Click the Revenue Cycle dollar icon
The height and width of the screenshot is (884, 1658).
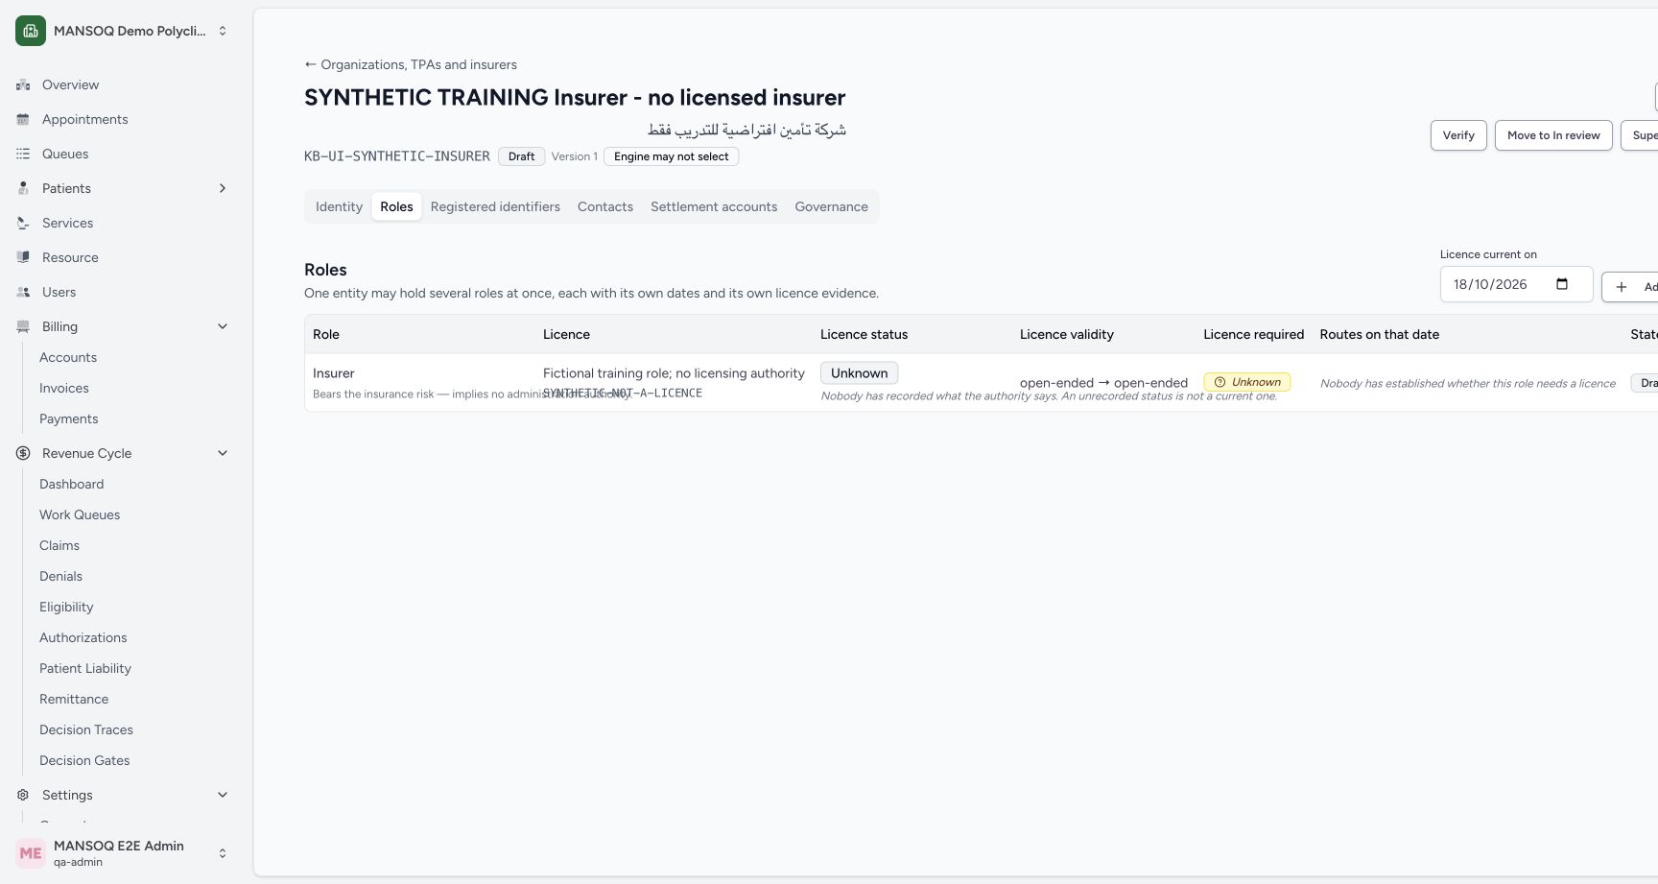tap(23, 454)
